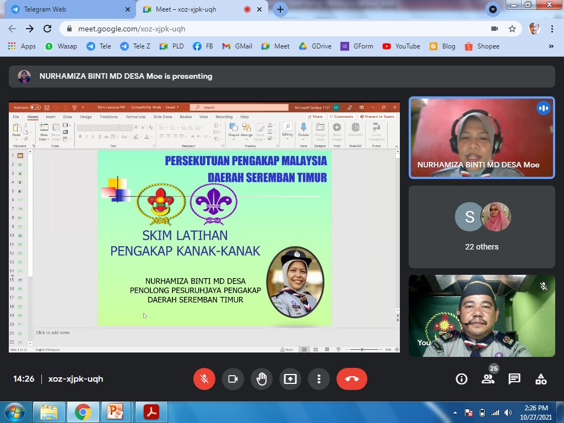Open the FB bookmark
The width and height of the screenshot is (564, 423).
[x=203, y=46]
